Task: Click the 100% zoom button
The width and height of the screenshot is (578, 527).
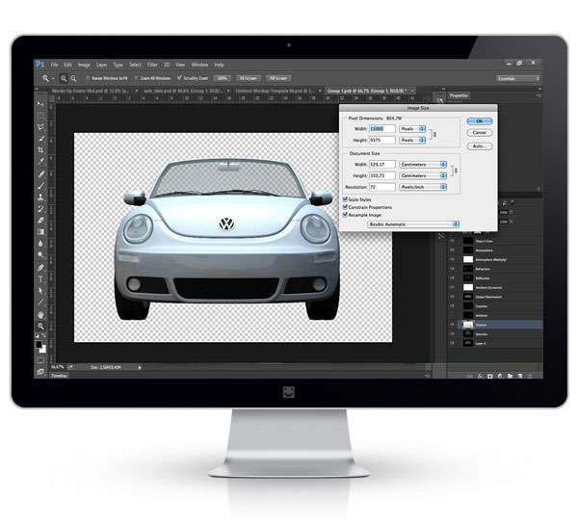Action: point(222,78)
